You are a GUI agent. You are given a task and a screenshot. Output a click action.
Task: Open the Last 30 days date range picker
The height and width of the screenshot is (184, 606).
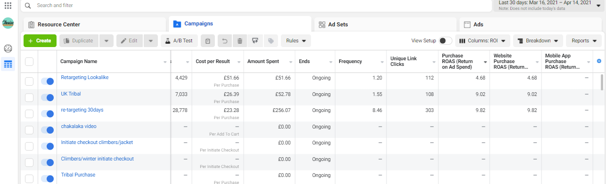tap(549, 6)
